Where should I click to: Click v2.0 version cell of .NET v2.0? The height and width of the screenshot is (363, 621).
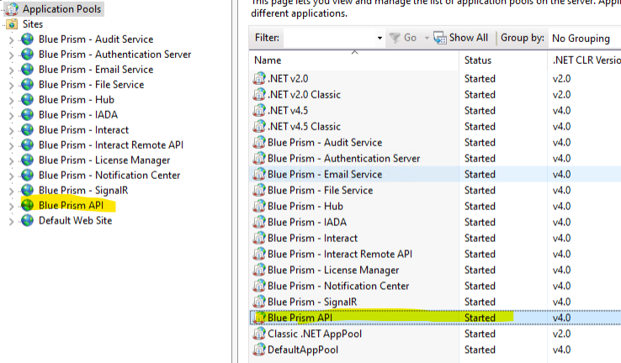tap(561, 79)
